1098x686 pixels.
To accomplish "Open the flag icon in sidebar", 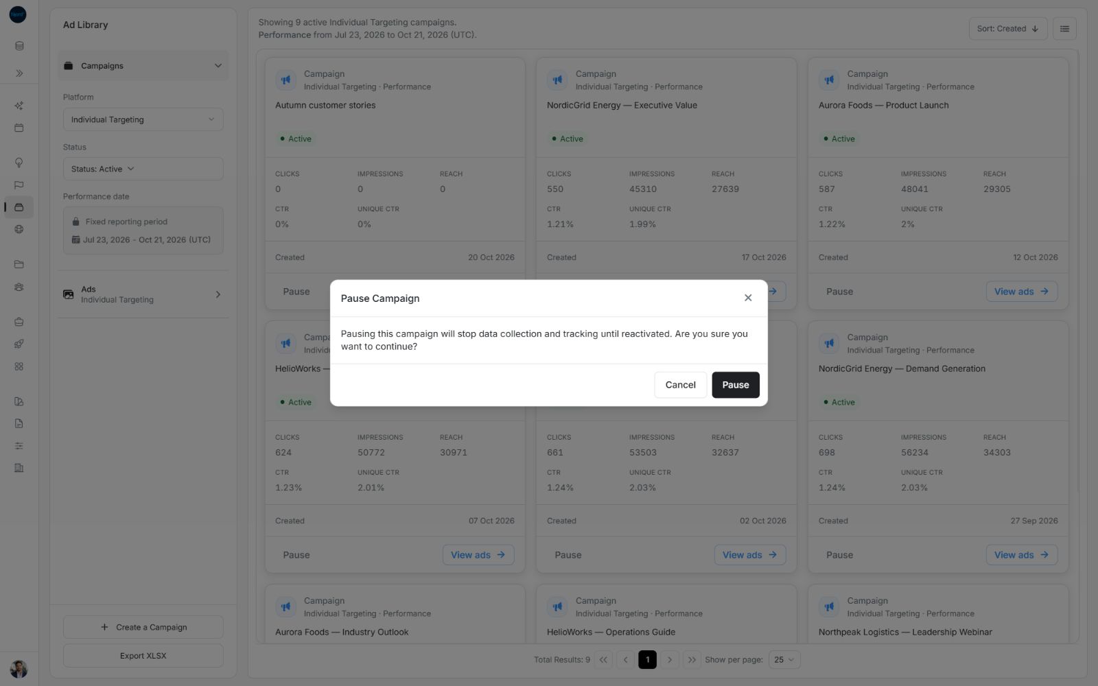I will click(19, 185).
